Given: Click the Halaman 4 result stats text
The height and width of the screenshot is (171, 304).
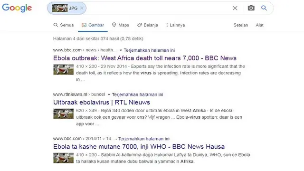Looking at the screenshot, I should (98, 38).
